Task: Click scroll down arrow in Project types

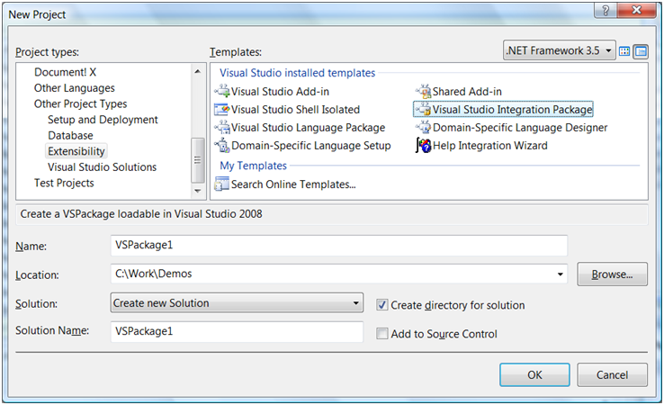Action: [x=197, y=191]
